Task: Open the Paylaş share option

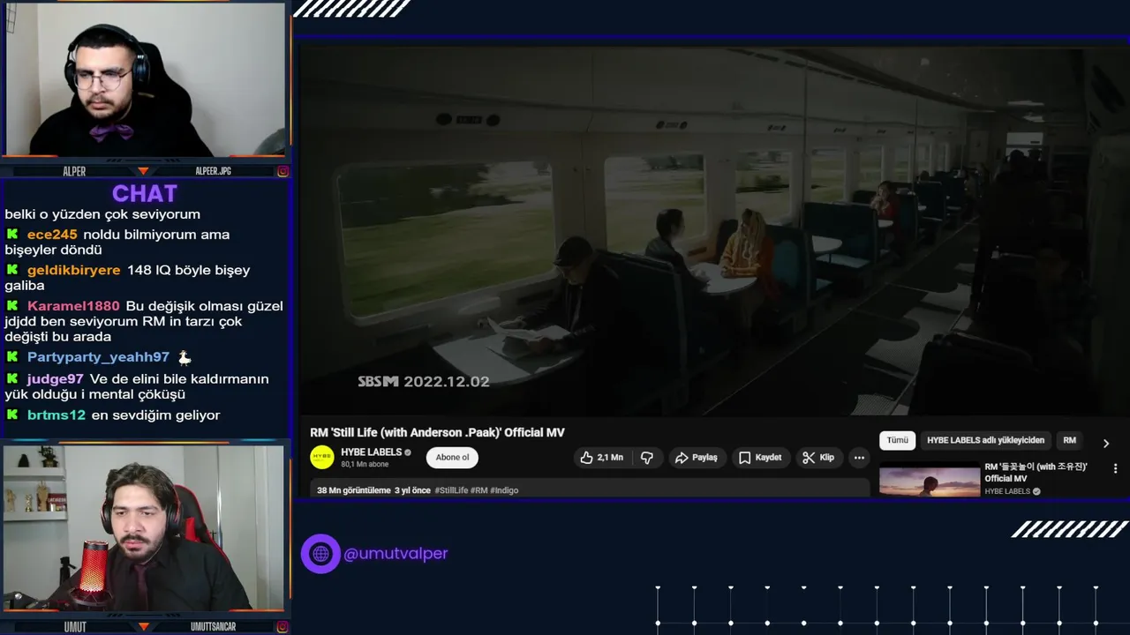Action: click(697, 458)
